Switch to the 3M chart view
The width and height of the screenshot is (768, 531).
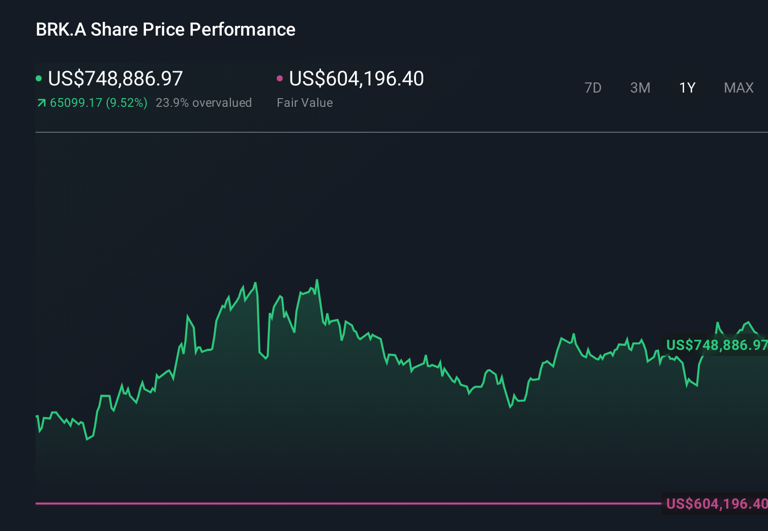coord(640,87)
